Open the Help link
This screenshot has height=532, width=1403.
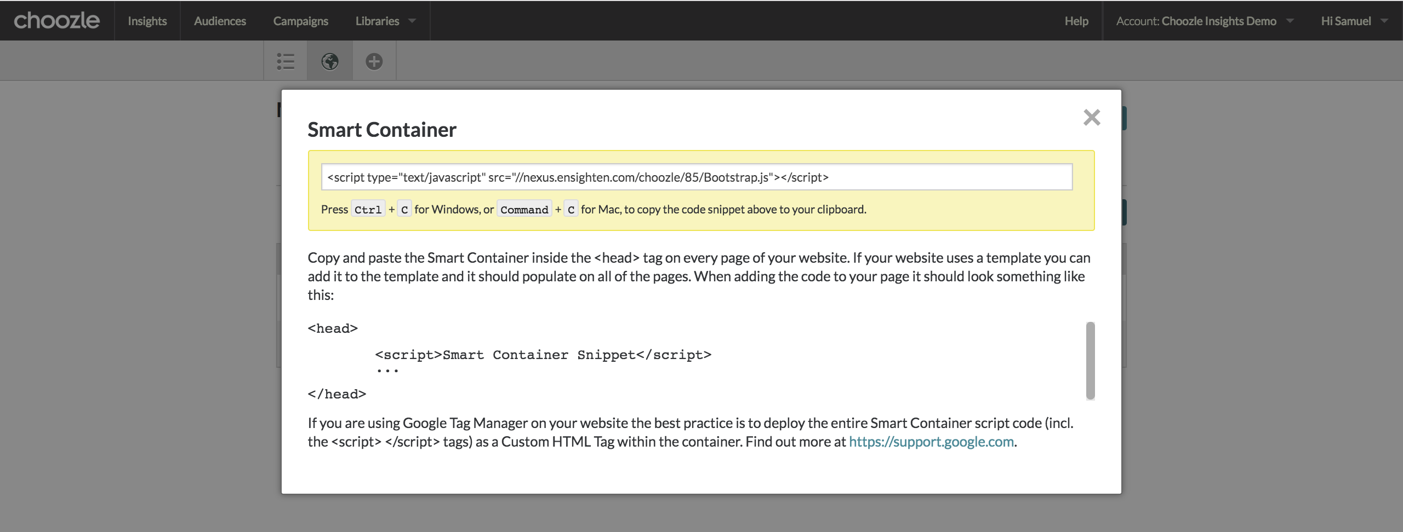[1076, 21]
